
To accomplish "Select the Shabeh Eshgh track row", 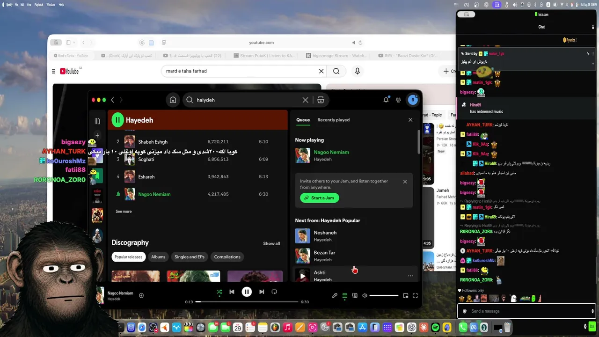I will (197, 142).
